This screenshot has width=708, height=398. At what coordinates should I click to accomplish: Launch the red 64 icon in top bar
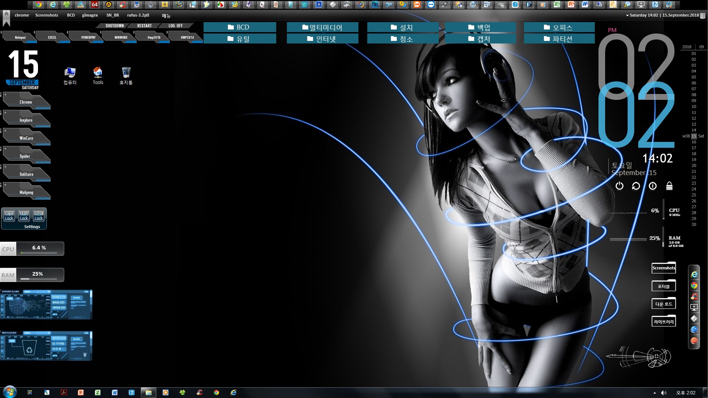[x=95, y=5]
